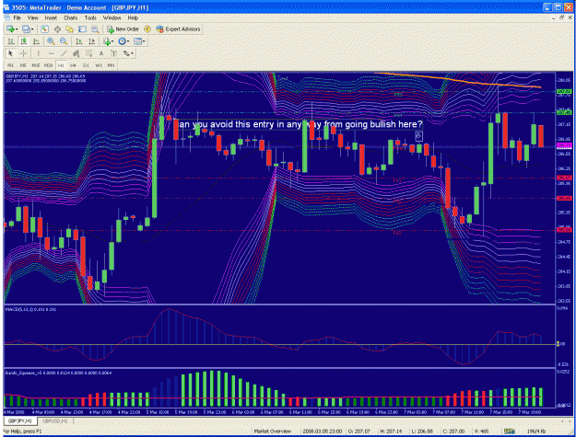Screen dimensions: 576x437
Task: Switch to Line Chart mode
Action: [x=36, y=41]
